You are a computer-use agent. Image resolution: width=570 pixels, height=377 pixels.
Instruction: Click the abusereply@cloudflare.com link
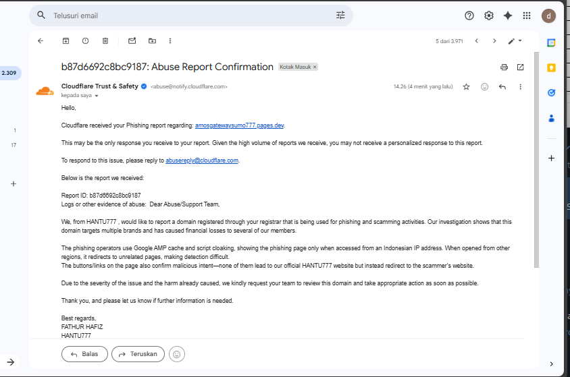pyautogui.click(x=202, y=161)
